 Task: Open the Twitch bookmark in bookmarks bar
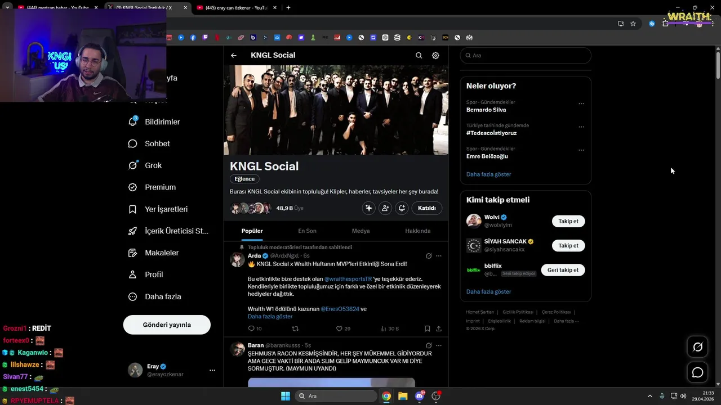(x=205, y=38)
